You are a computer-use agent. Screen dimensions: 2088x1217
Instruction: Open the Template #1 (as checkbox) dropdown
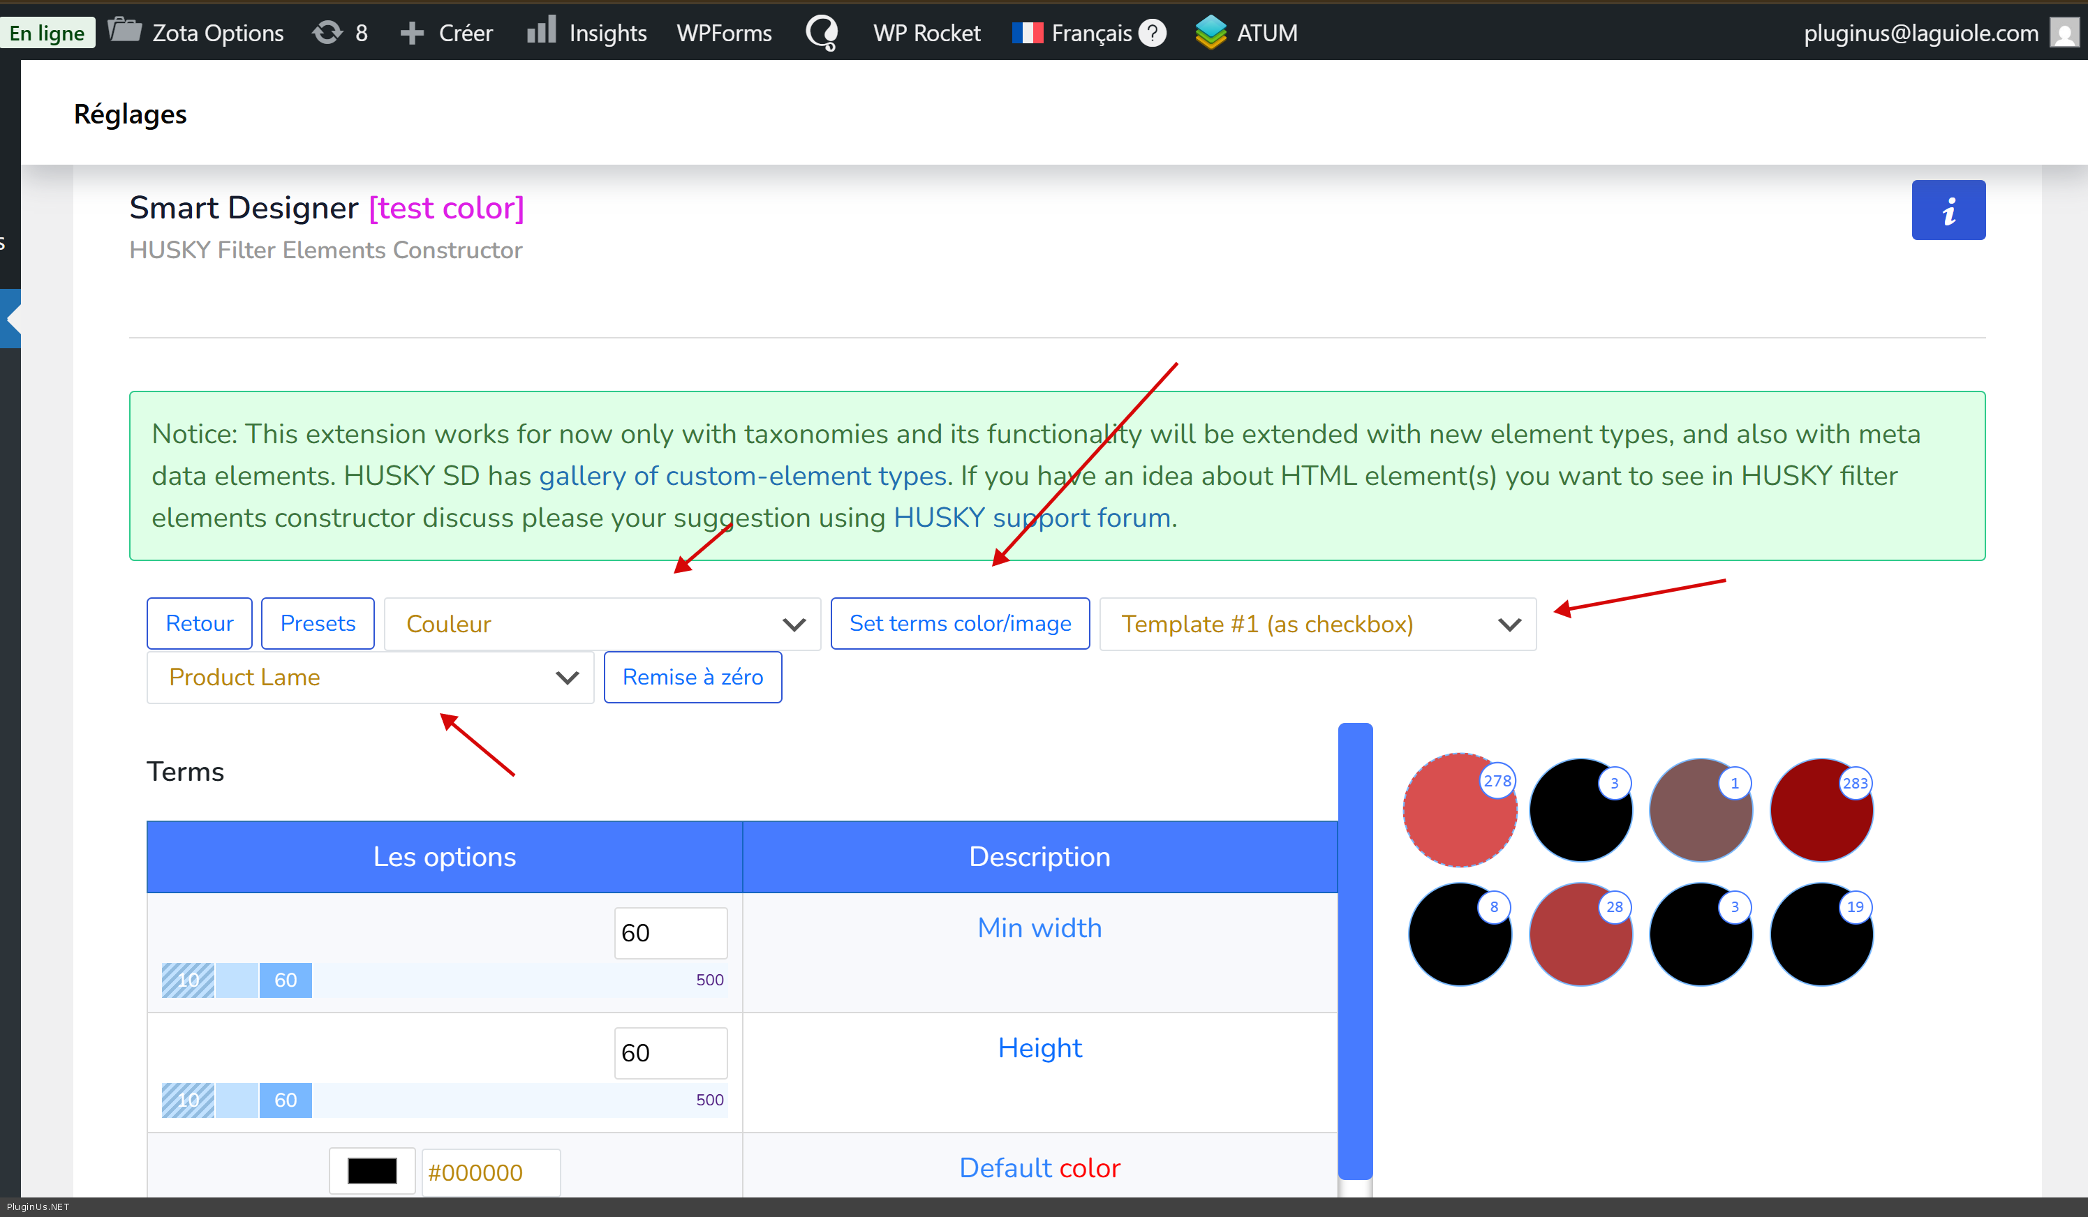[x=1317, y=624]
